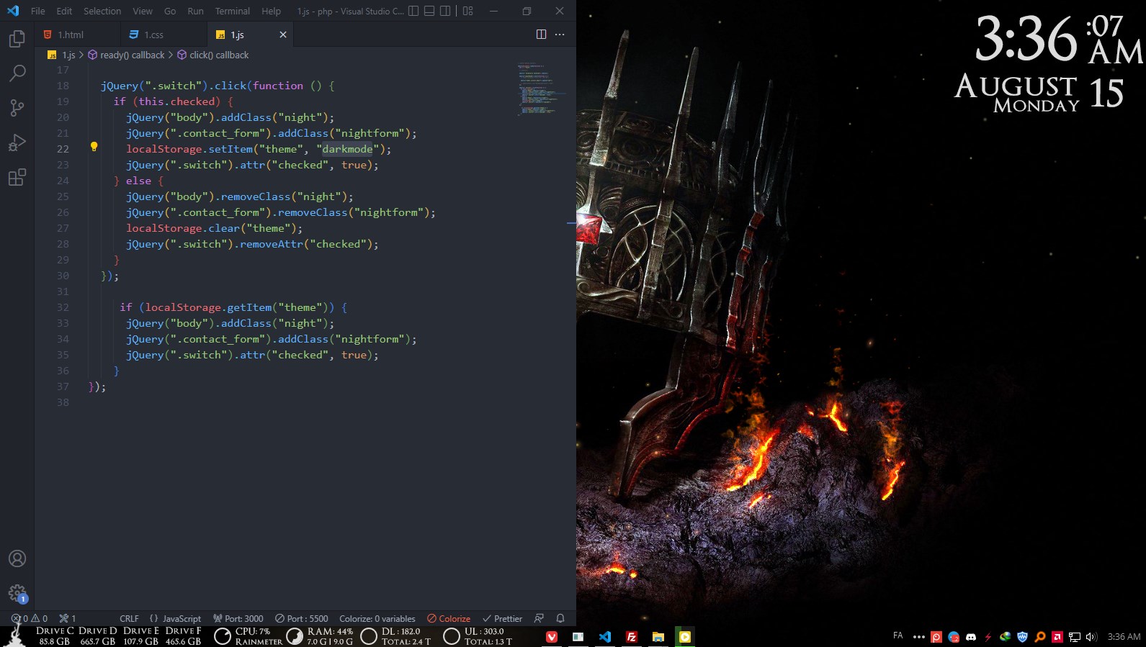Open FileZilla from the taskbar

point(632,637)
